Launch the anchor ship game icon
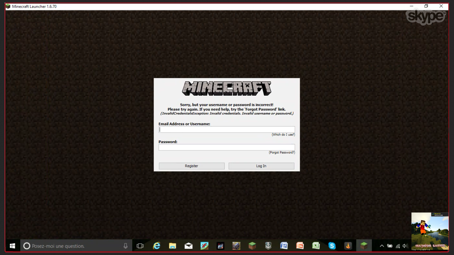The image size is (454, 255). click(268, 246)
